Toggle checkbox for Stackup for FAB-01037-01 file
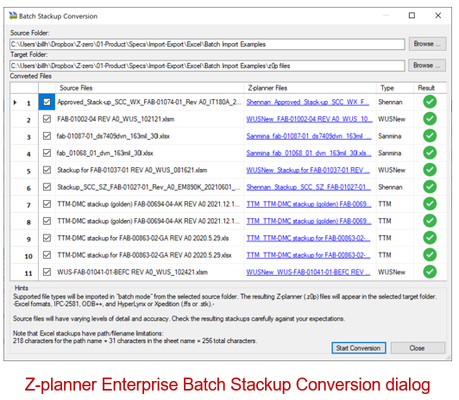This screenshot has height=400, width=459. point(47,170)
